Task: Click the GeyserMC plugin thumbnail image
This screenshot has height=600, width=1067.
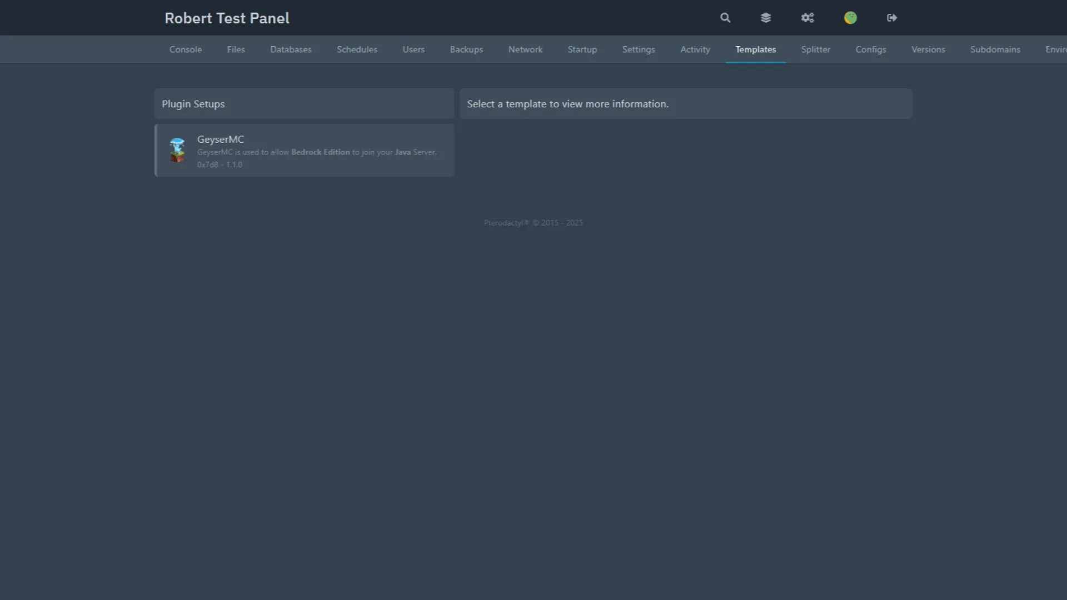Action: pyautogui.click(x=177, y=150)
